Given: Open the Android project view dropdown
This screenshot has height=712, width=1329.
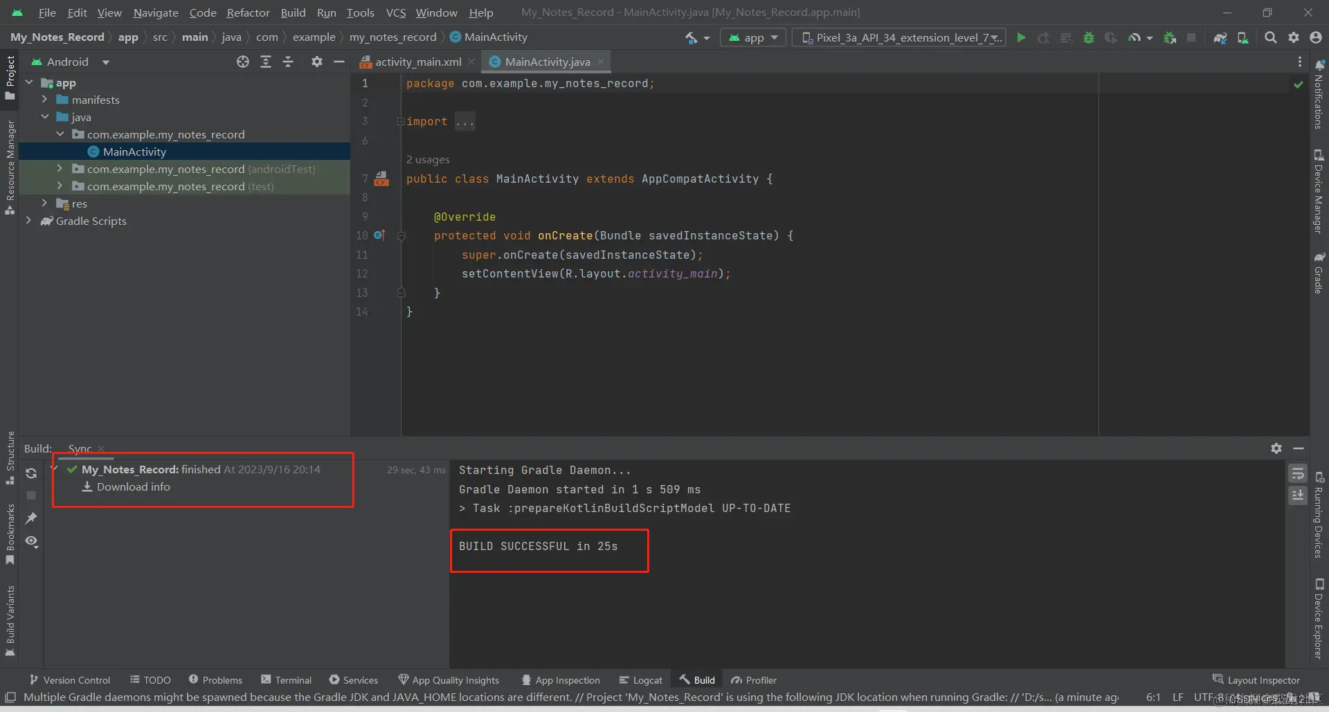Looking at the screenshot, I should [x=71, y=62].
